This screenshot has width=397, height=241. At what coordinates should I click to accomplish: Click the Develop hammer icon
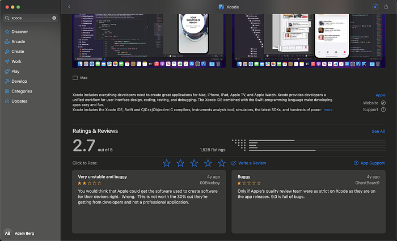(x=7, y=81)
